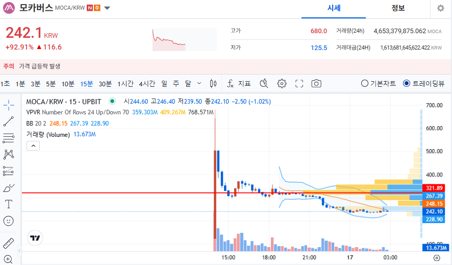Select the 10분 interval

point(68,84)
